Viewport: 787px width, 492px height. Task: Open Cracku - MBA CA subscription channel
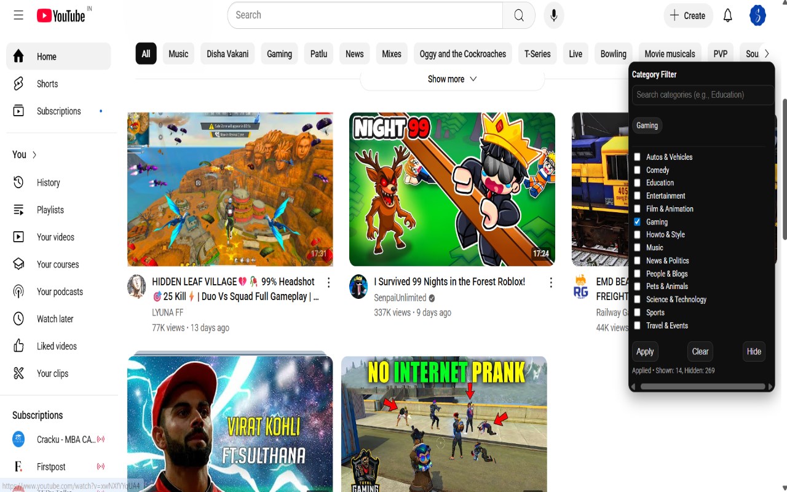(58, 440)
